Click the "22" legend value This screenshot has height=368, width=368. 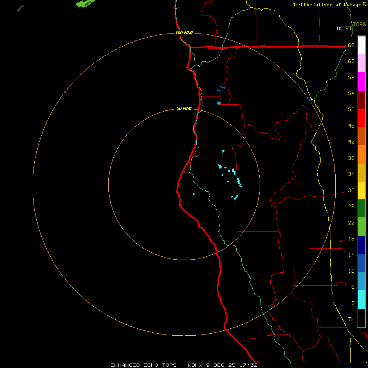351,223
